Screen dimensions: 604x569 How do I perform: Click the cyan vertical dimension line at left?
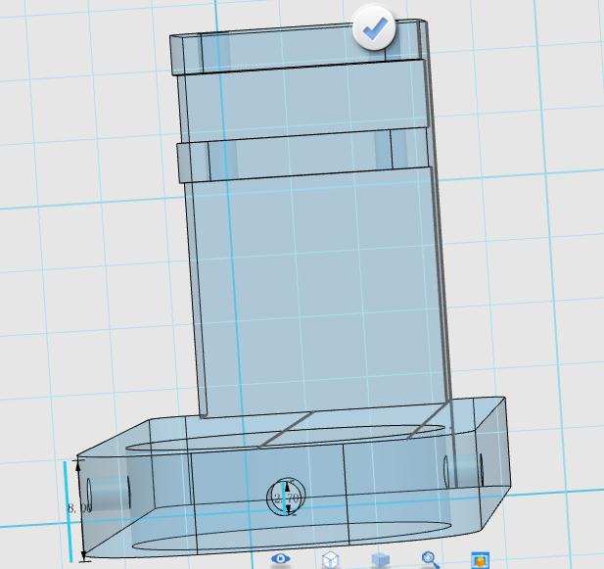70,509
